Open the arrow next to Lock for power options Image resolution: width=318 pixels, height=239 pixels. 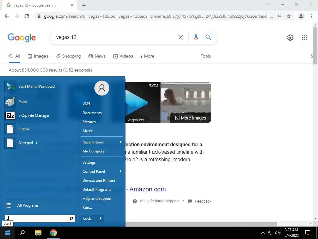(x=101, y=218)
